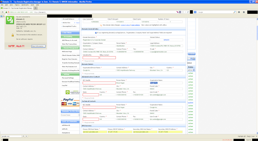The image size is (258, 141).
Task: Open the Welcome Page link
Action: click(67, 52)
